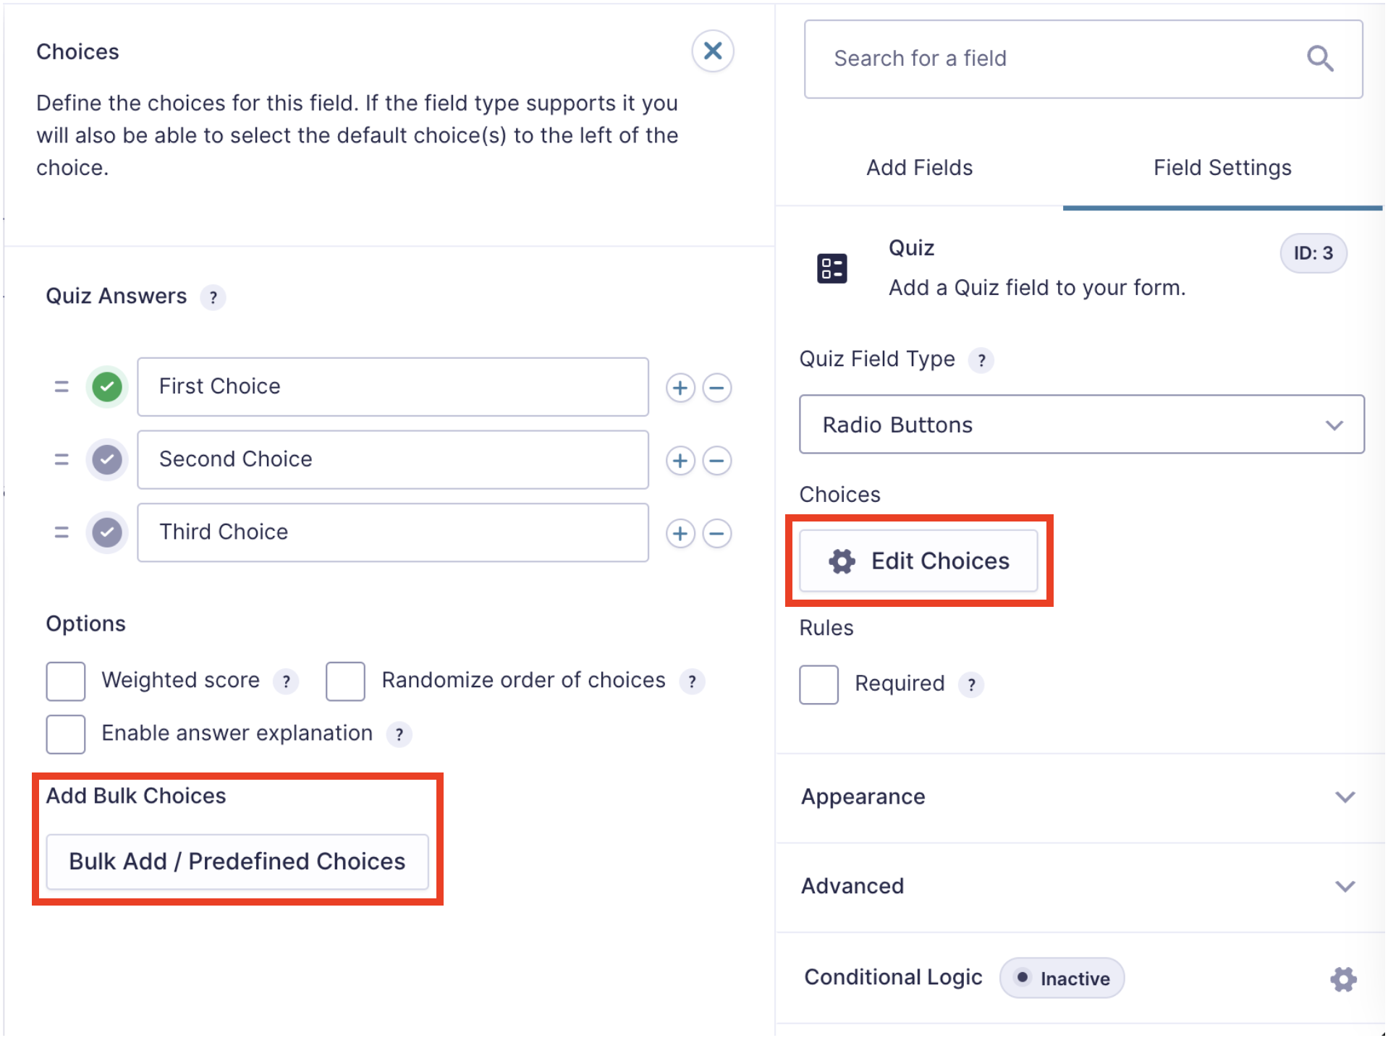1388x1043 pixels.
Task: Add a choice after Third Choice
Action: [x=680, y=534]
